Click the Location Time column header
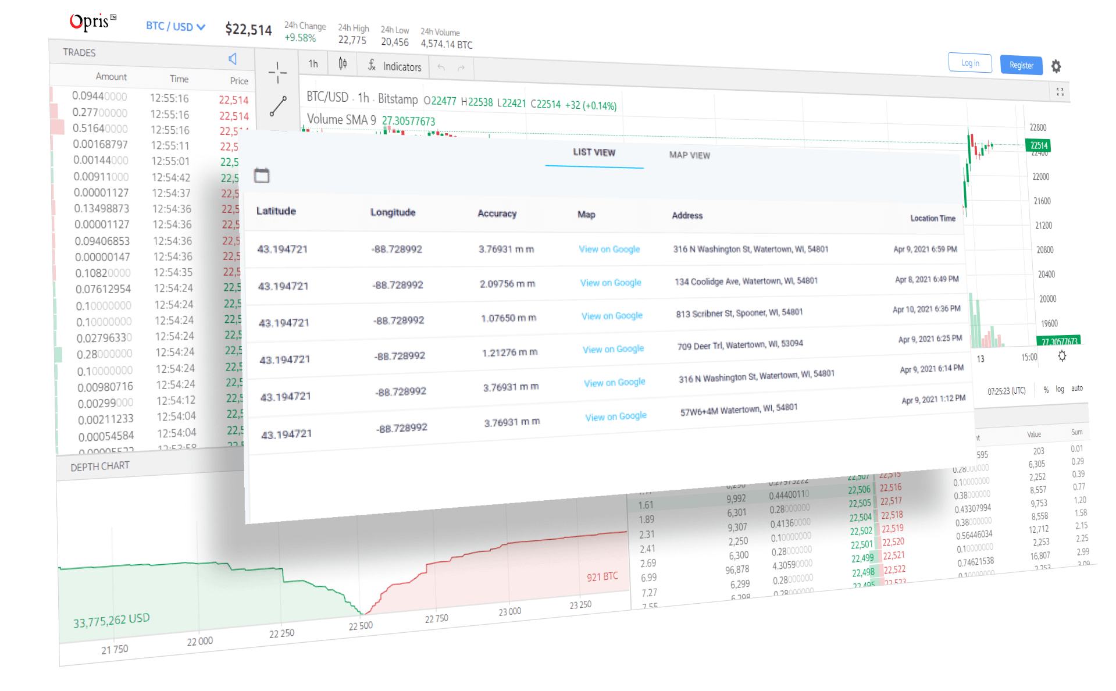Image resolution: width=1116 pixels, height=691 pixels. pyautogui.click(x=933, y=218)
